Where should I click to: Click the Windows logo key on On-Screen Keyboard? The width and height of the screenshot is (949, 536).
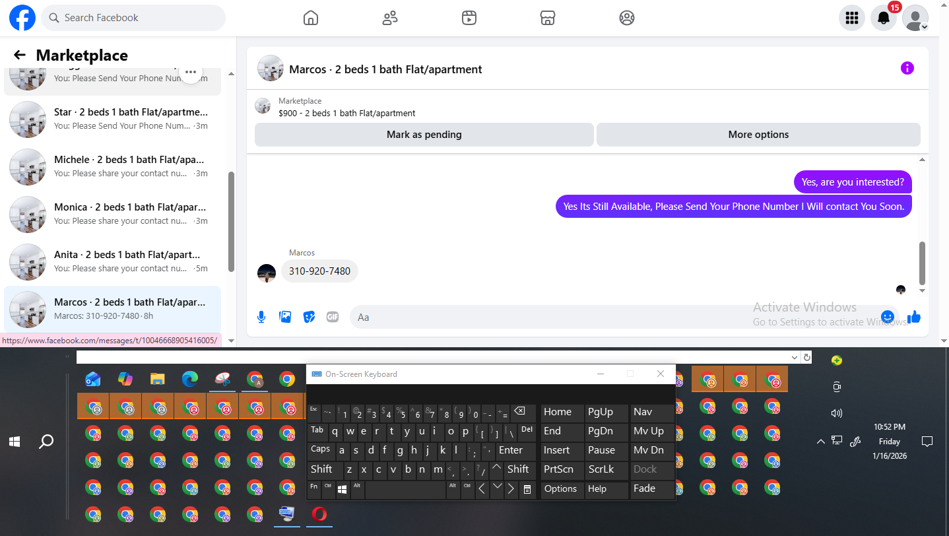point(343,489)
